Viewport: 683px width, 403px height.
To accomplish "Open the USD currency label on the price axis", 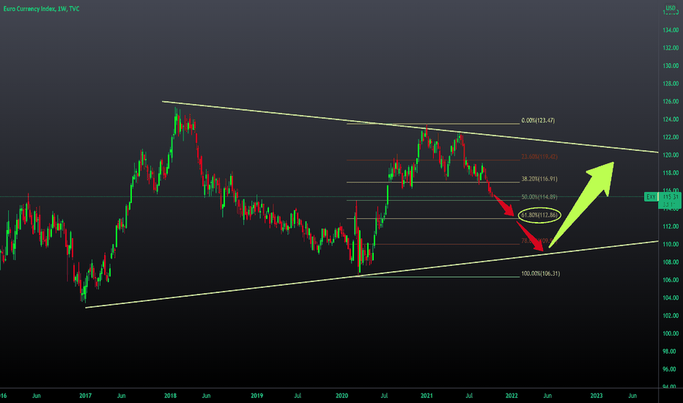I will pyautogui.click(x=671, y=8).
